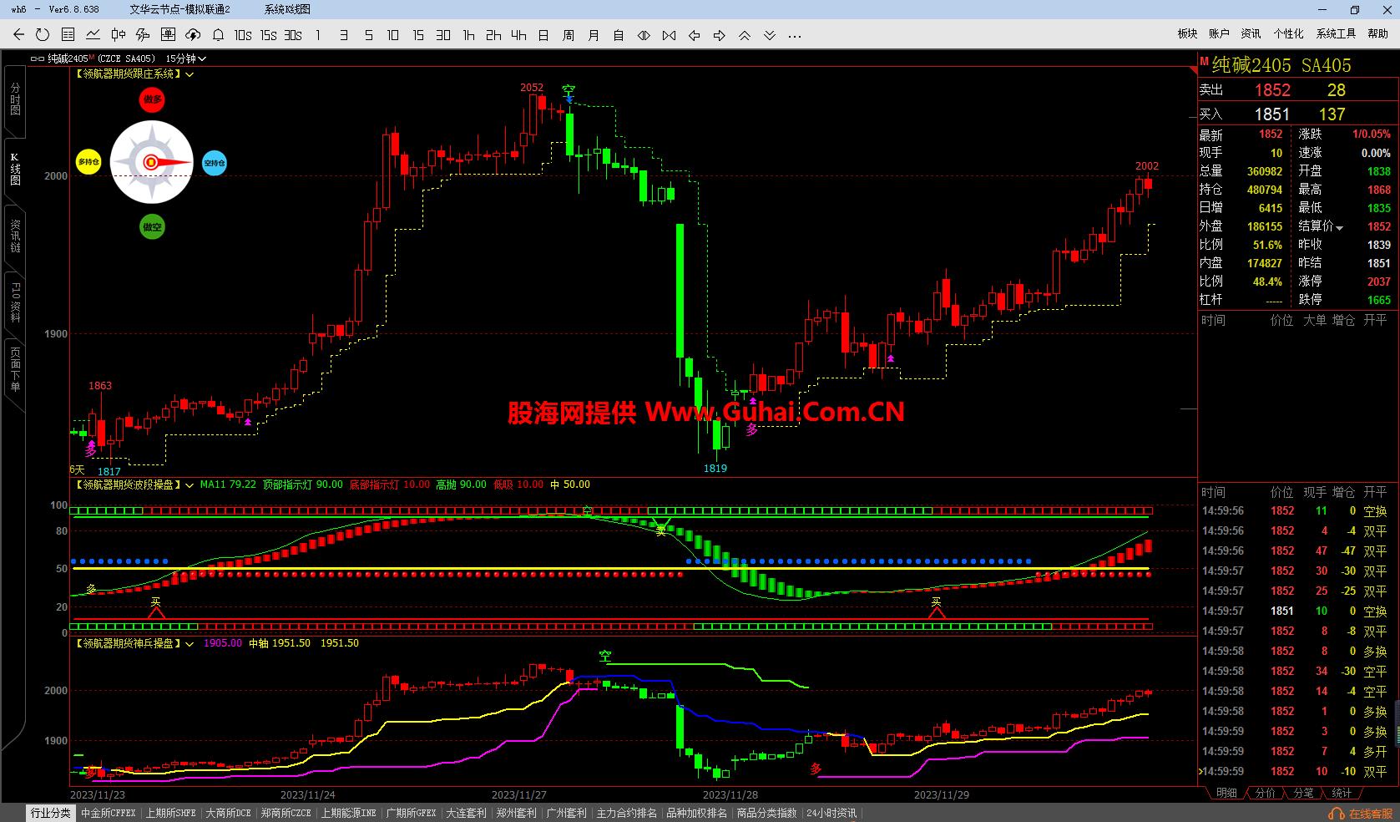The height and width of the screenshot is (822, 1400).
Task: Expand the 领航器期货跟庄系统 indicator dropdown
Action: click(x=190, y=74)
